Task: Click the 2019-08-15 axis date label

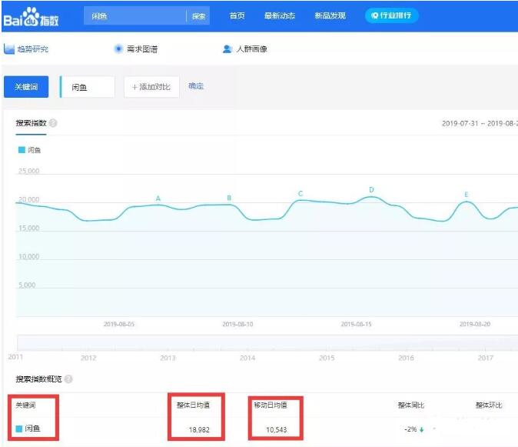Action: point(356,324)
